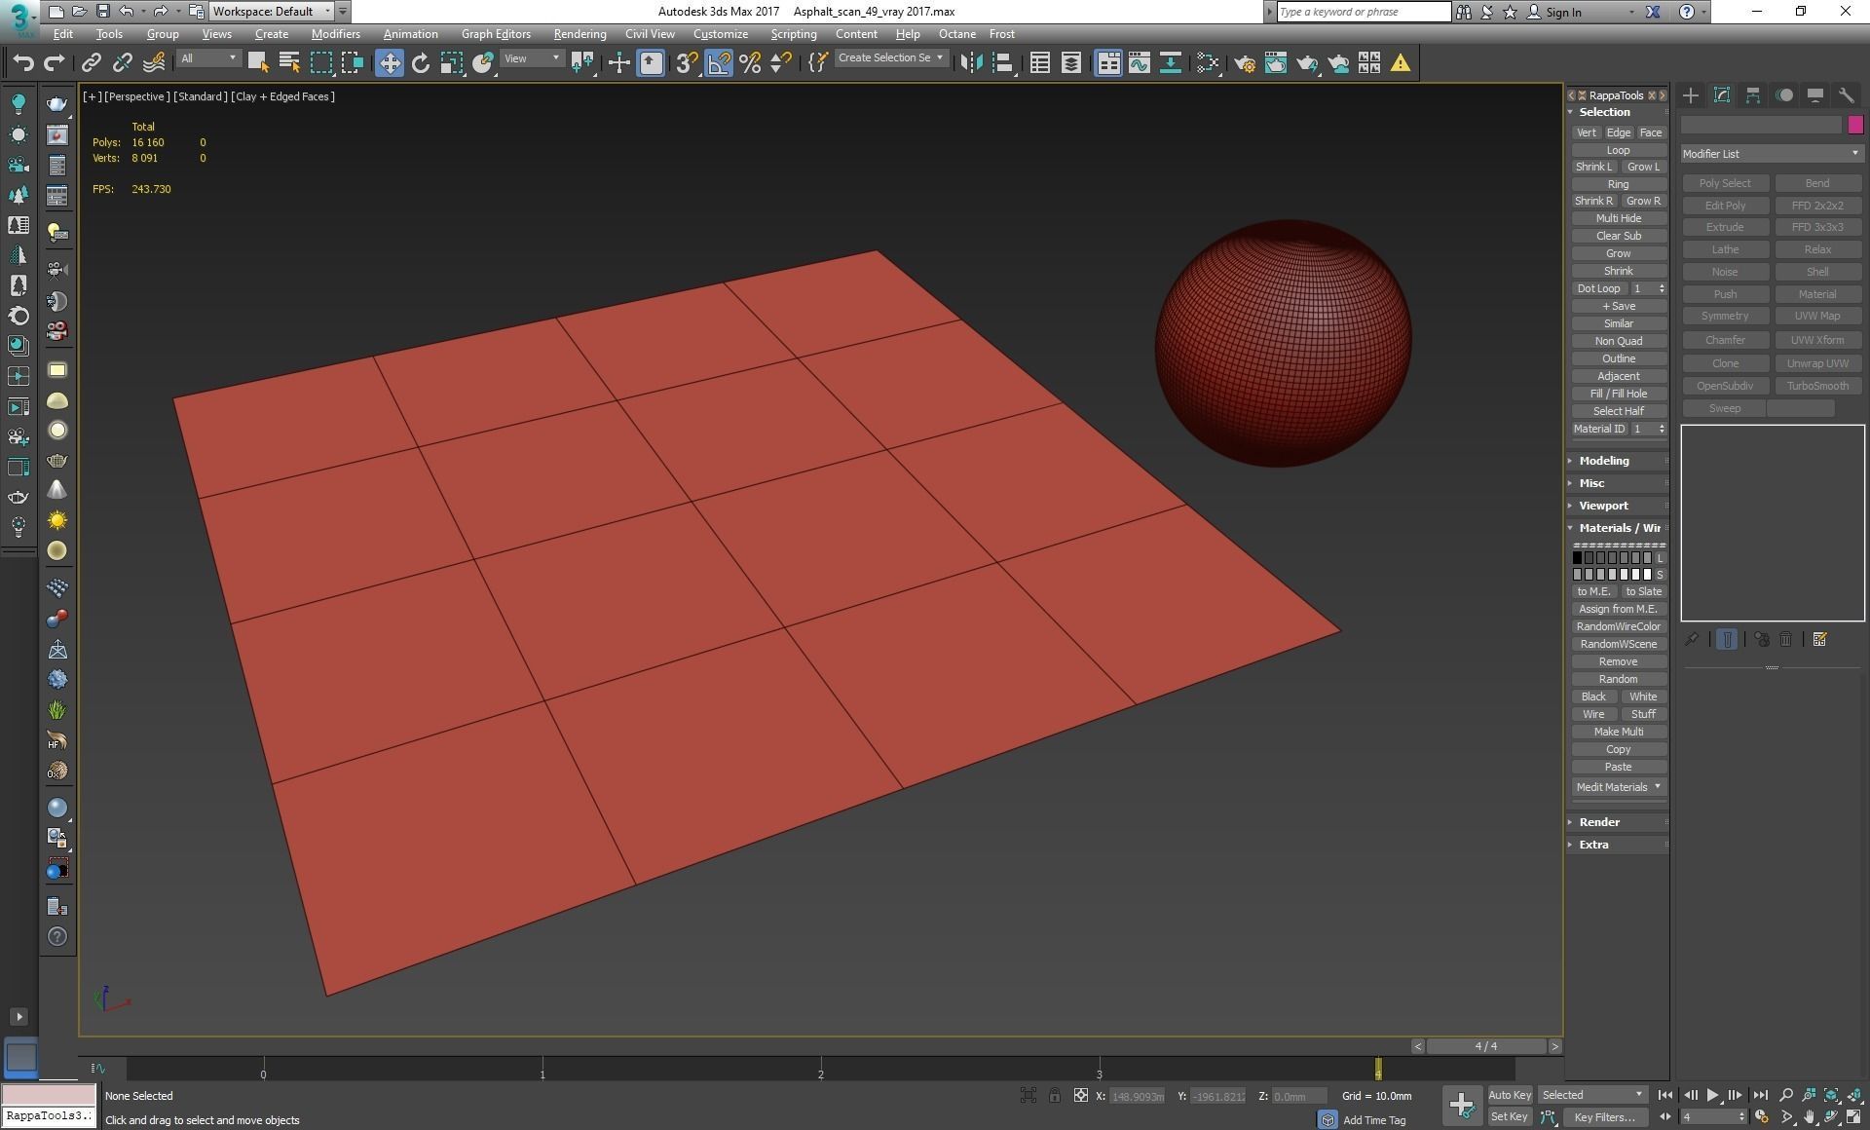Open the Workspace Default dropdown
Viewport: 1870px width, 1130px height.
(271, 12)
